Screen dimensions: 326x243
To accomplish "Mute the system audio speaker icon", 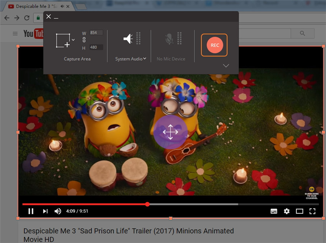I will [x=128, y=39].
